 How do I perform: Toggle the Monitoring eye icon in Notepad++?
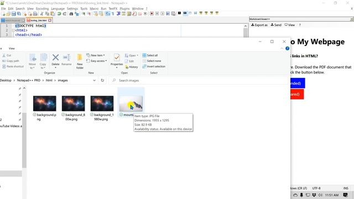point(145,14)
